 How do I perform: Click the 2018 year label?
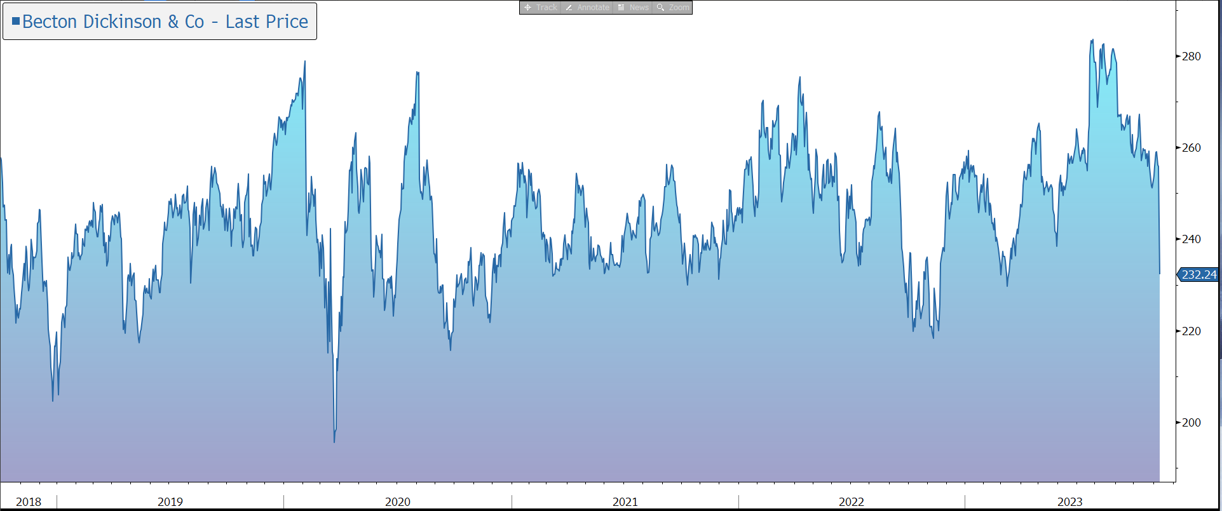point(29,502)
